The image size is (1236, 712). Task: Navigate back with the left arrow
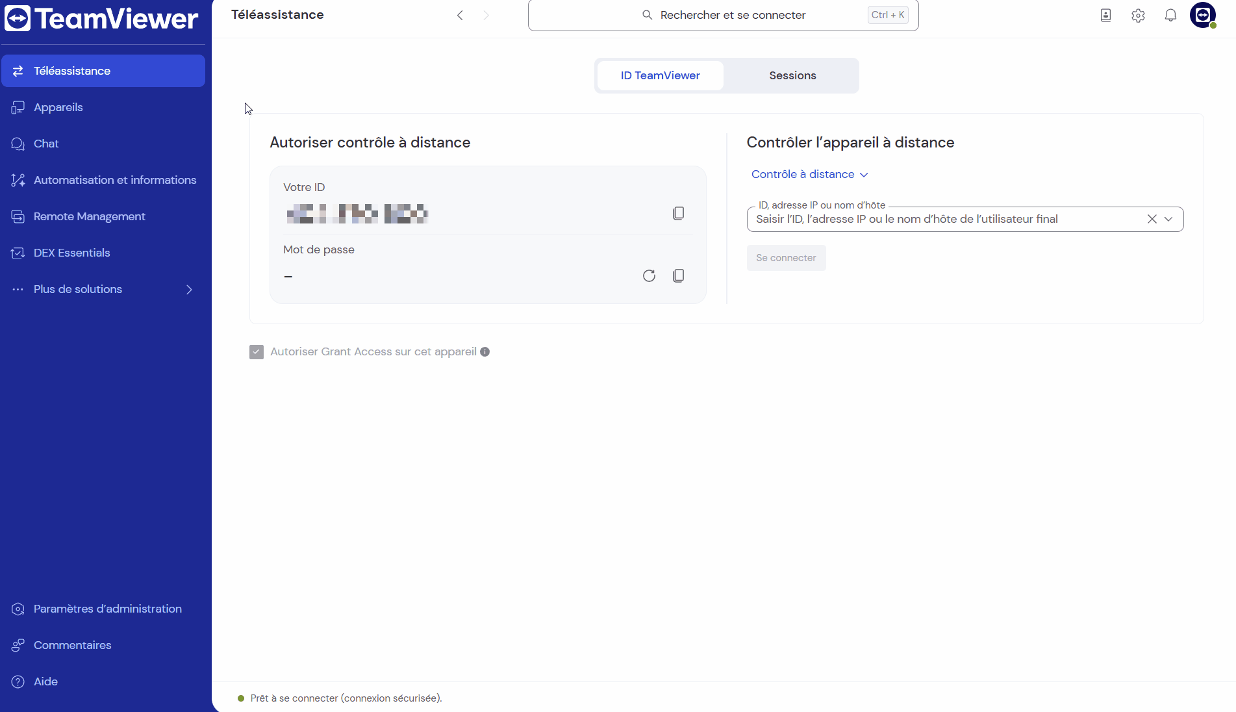click(x=460, y=15)
